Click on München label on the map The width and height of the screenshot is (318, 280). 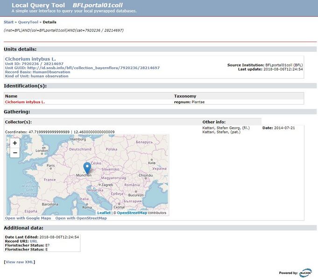(84, 175)
